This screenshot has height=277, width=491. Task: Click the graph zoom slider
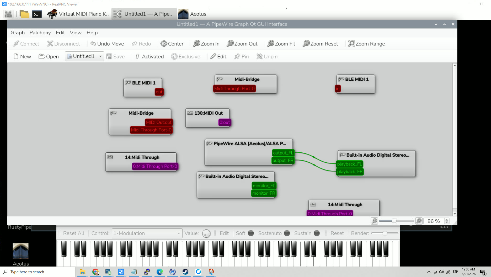pos(396,221)
